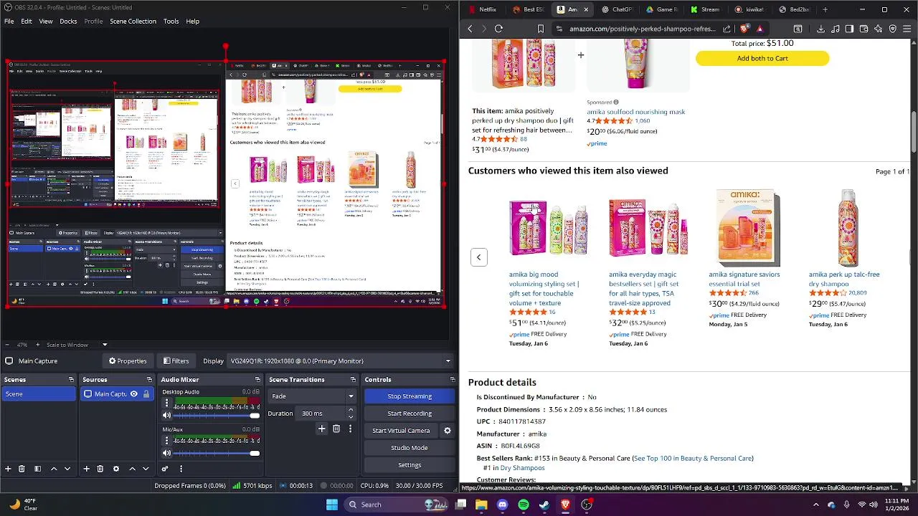
Task: Add a new scene with the plus icon in Scenes
Action: point(8,469)
